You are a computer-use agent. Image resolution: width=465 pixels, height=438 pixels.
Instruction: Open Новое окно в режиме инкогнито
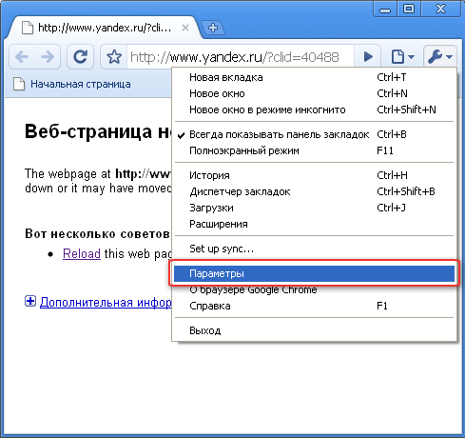(314, 109)
